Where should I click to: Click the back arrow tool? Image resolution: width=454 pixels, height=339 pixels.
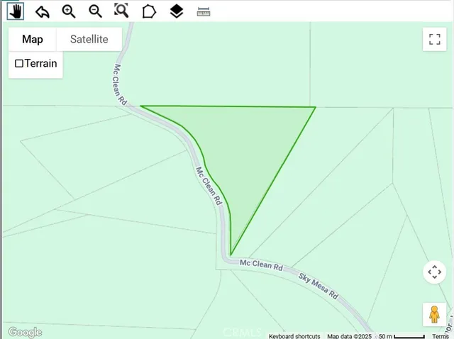(42, 11)
